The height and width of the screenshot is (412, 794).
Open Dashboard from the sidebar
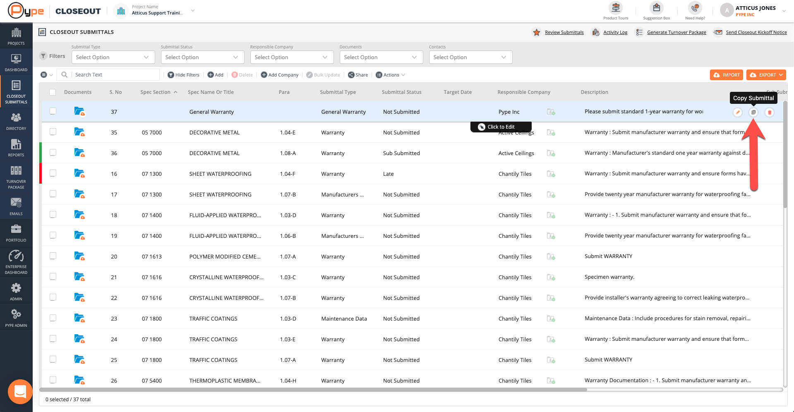click(16, 62)
